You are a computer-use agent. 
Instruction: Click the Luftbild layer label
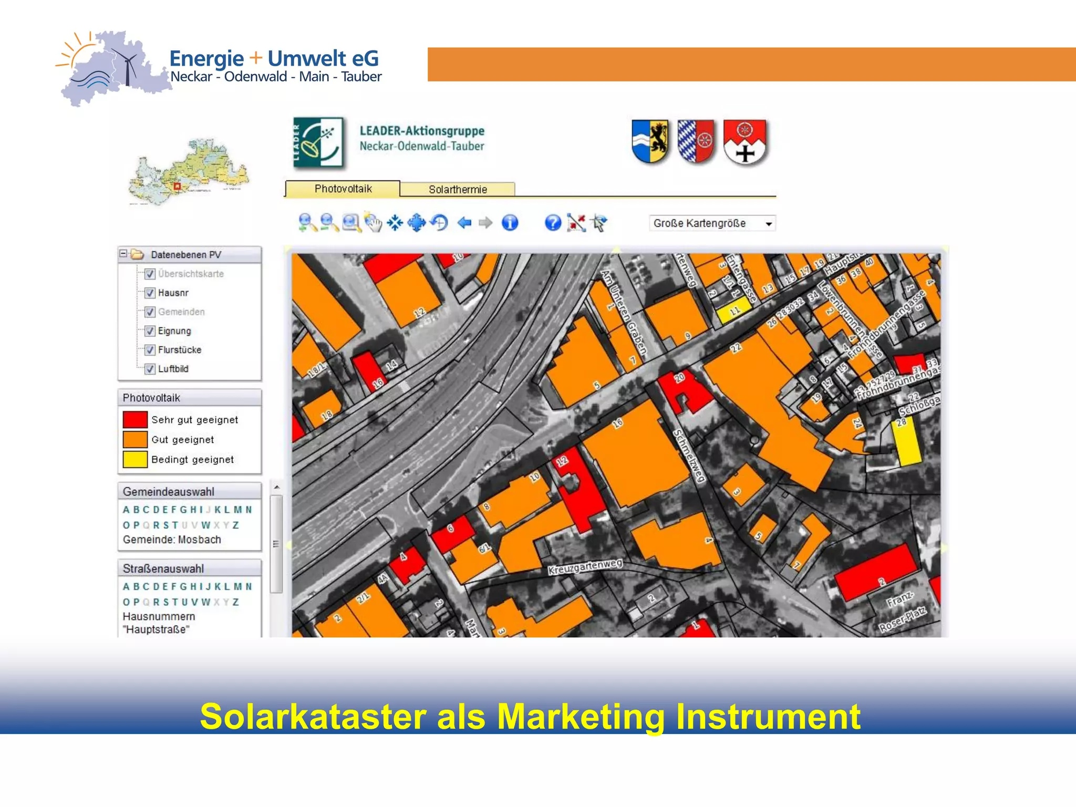[173, 369]
